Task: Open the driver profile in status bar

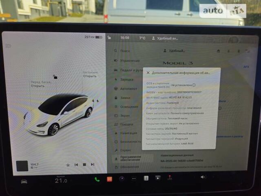Action: (x=165, y=38)
